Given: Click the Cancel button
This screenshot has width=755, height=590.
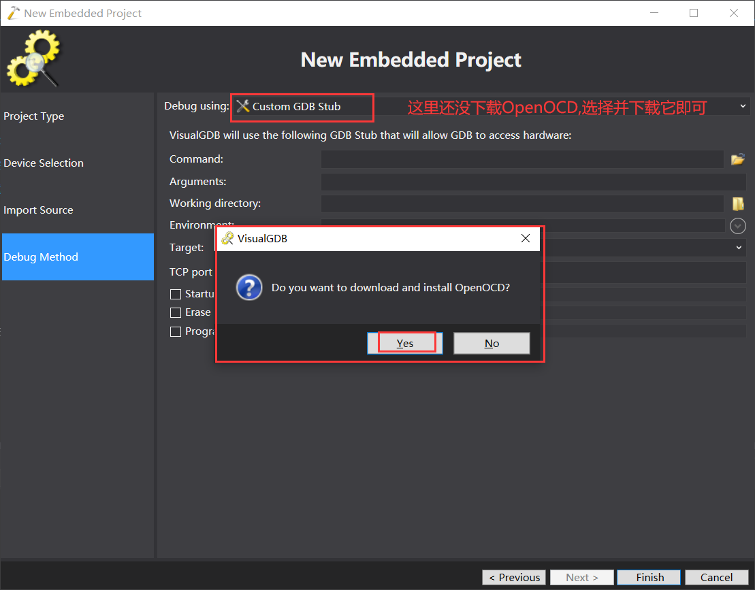Looking at the screenshot, I should pos(716,578).
